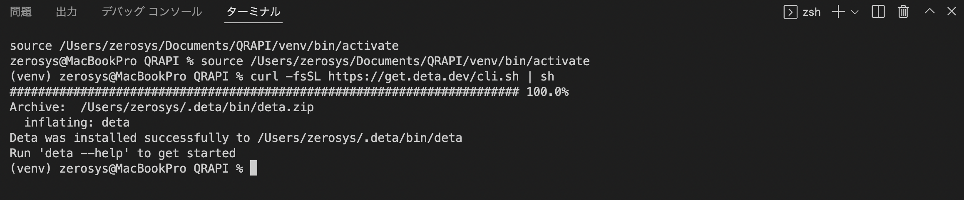The image size is (964, 200).
Task: Open the /Users/zerosys/.deta/bin/deta.zip path
Action: [197, 107]
